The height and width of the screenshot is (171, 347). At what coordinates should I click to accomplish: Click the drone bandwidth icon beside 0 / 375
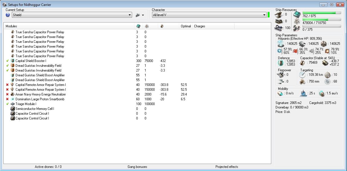297,28
